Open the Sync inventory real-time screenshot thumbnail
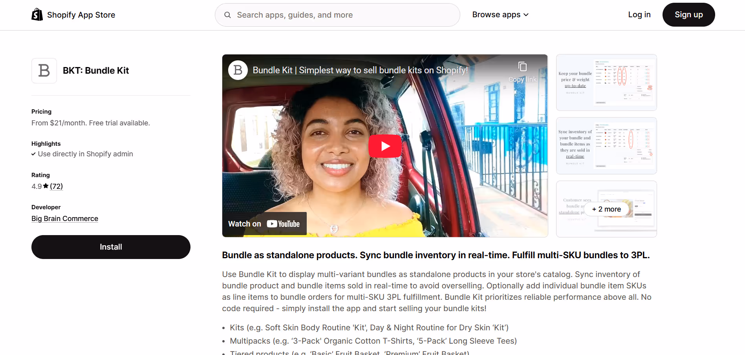The height and width of the screenshot is (355, 745). pos(606,146)
